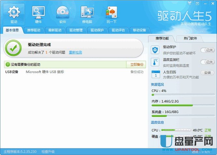Open the 硬件 hardware monitor icon
This screenshot has height=155, width=217.
coord(38,14)
